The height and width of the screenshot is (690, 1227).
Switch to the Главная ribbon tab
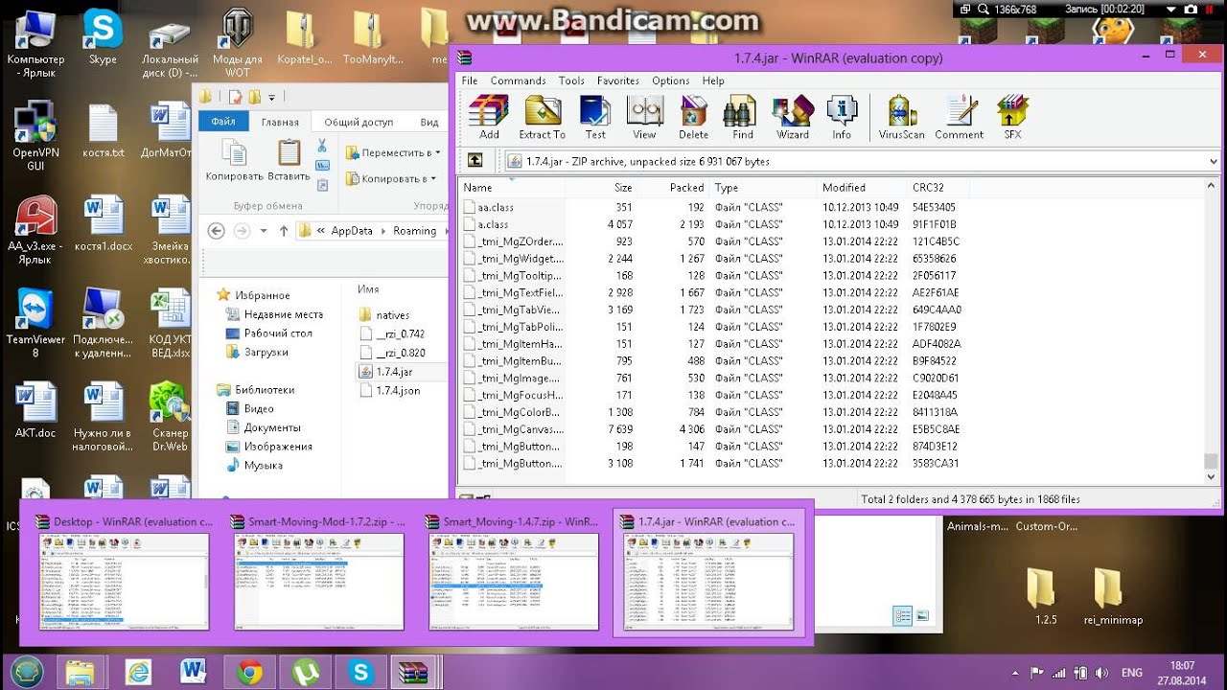(280, 122)
